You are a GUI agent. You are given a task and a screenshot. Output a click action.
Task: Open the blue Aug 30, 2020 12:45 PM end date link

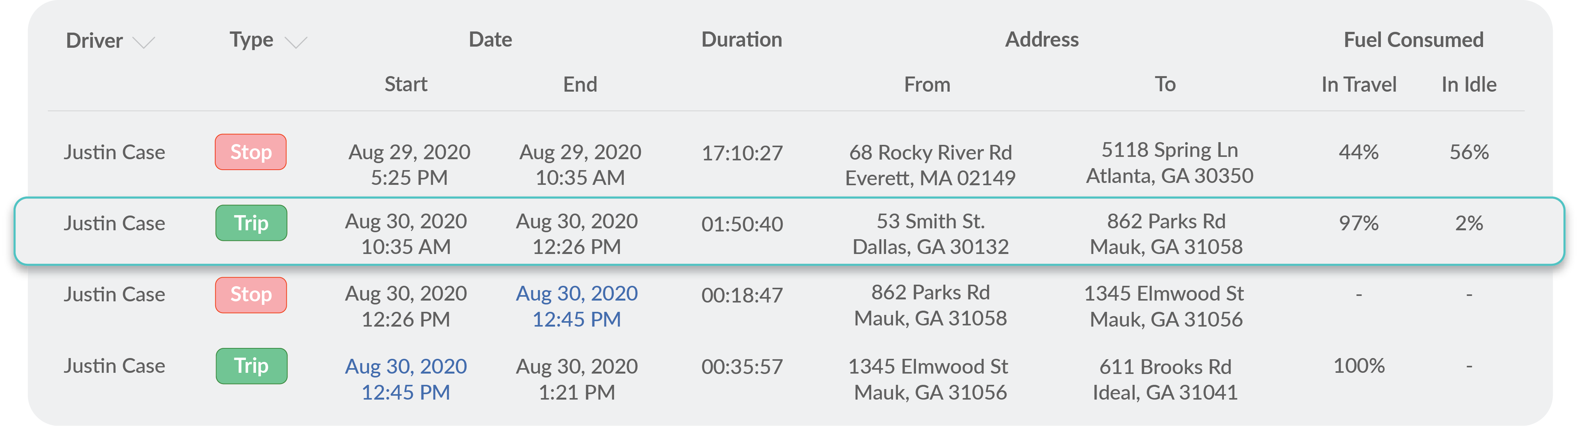(577, 306)
